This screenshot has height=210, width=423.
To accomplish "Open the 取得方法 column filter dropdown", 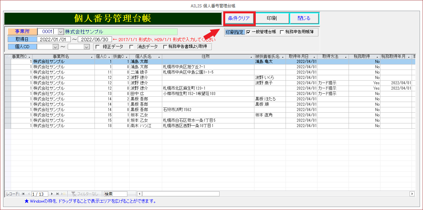I will 346,57.
